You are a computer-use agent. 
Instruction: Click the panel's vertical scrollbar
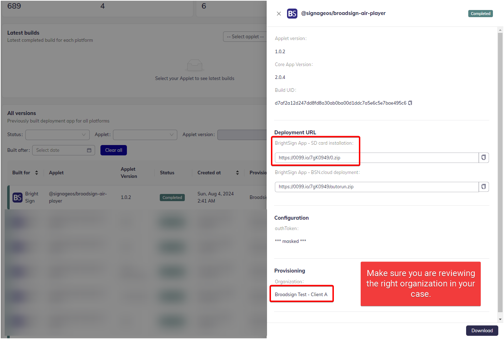tap(500, 171)
